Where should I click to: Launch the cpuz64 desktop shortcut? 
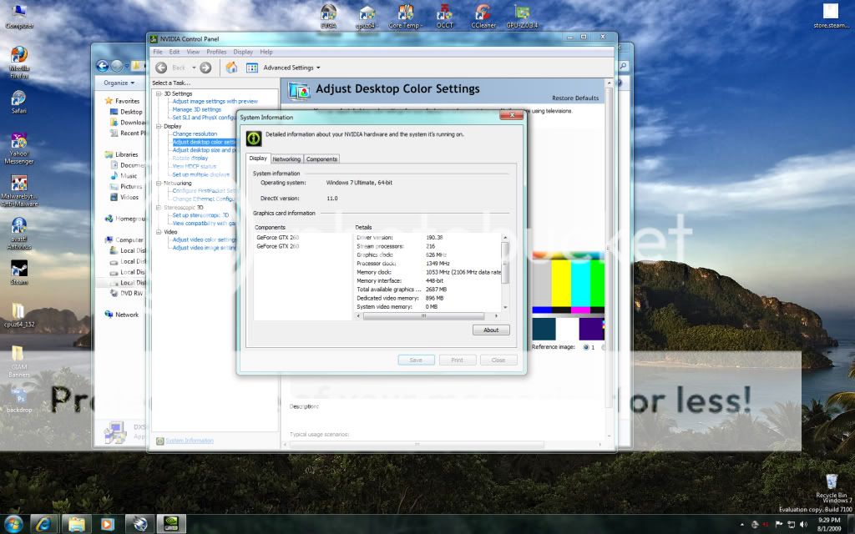(367, 17)
